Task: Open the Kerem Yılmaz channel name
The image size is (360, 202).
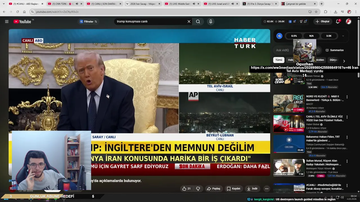Action: (313, 76)
